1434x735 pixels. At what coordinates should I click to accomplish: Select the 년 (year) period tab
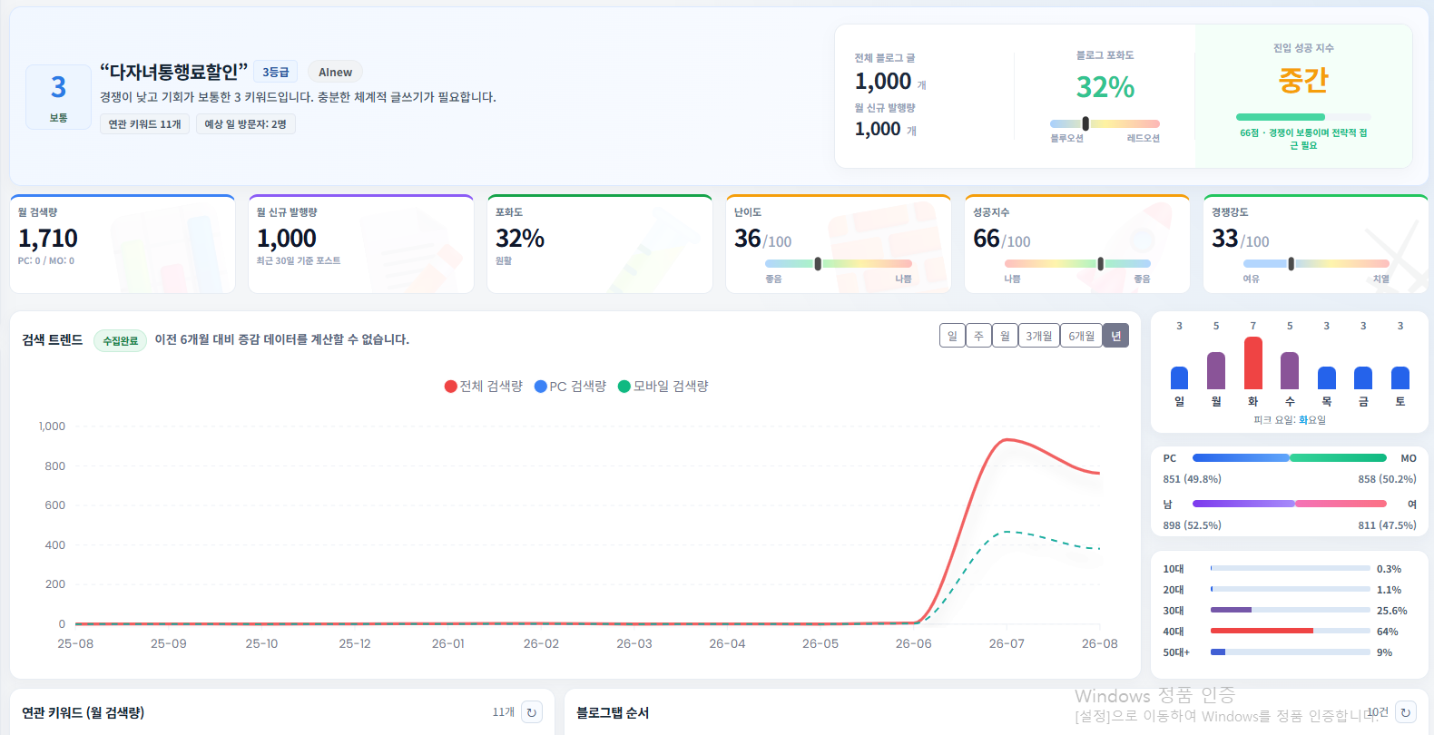1115,336
